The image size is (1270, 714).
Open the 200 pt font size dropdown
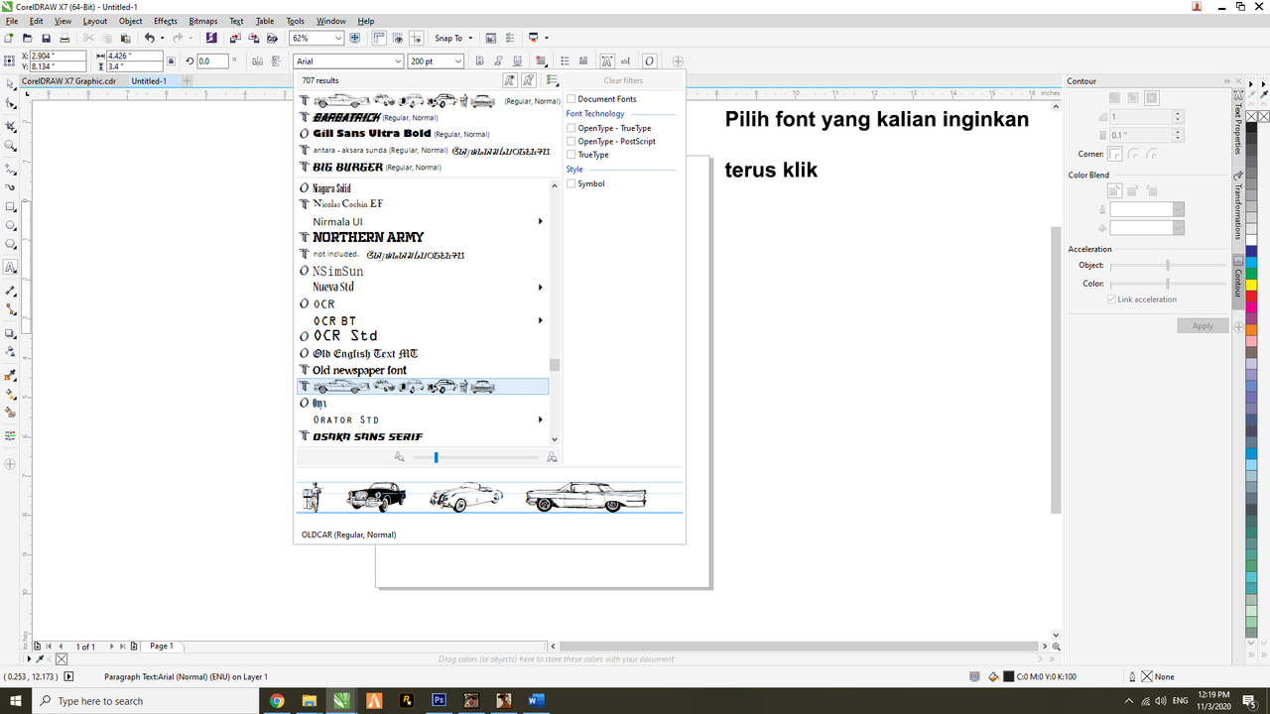pos(458,61)
